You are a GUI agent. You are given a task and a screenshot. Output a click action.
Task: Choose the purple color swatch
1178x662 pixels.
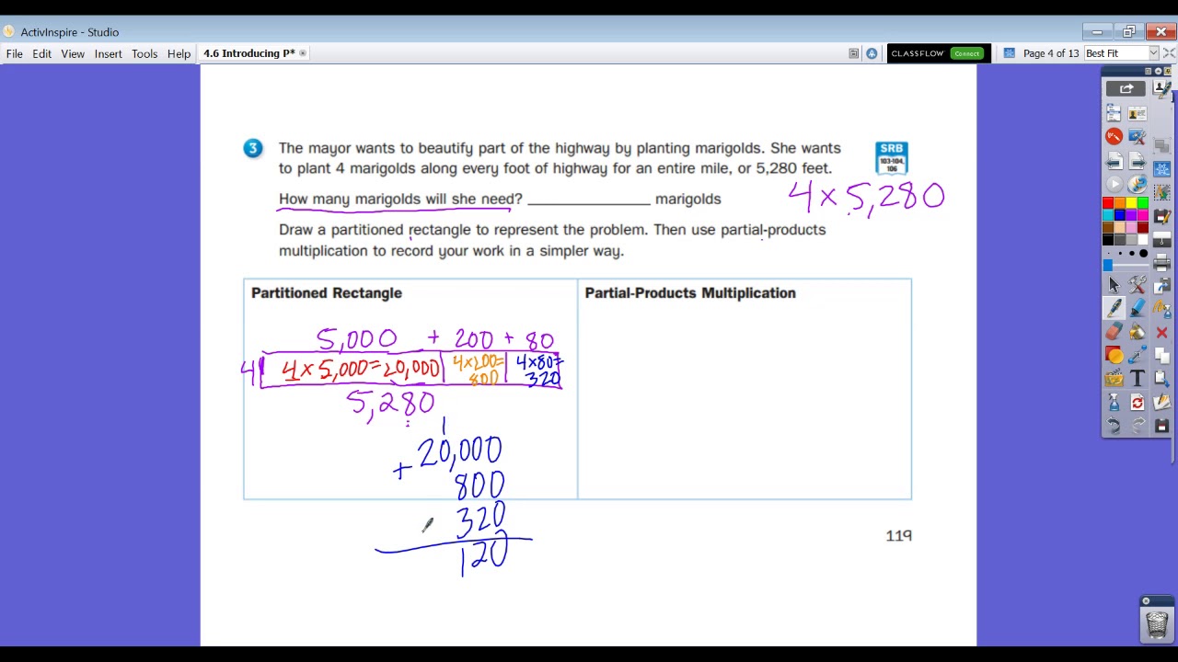[1131, 215]
